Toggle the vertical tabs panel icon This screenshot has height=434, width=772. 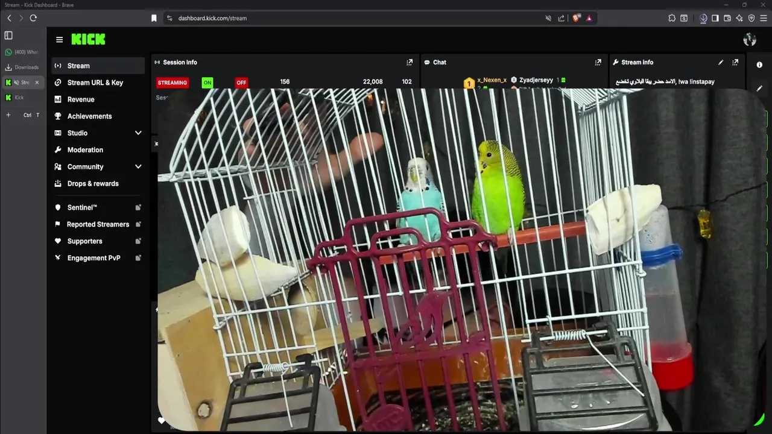tap(8, 36)
